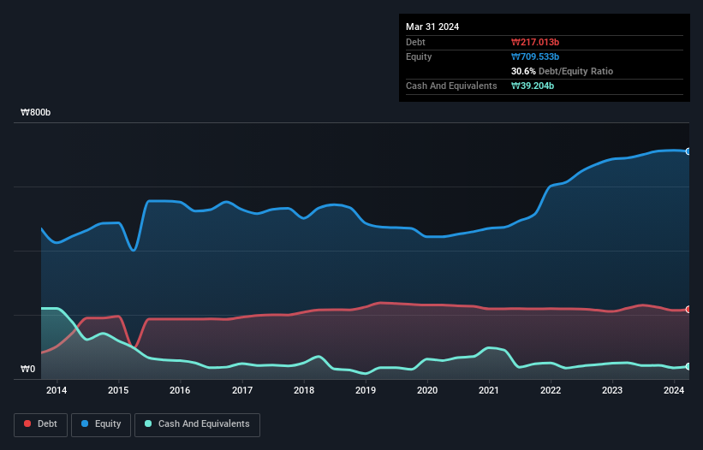
Task: Select the 2023 x-axis label
Action: (x=612, y=390)
